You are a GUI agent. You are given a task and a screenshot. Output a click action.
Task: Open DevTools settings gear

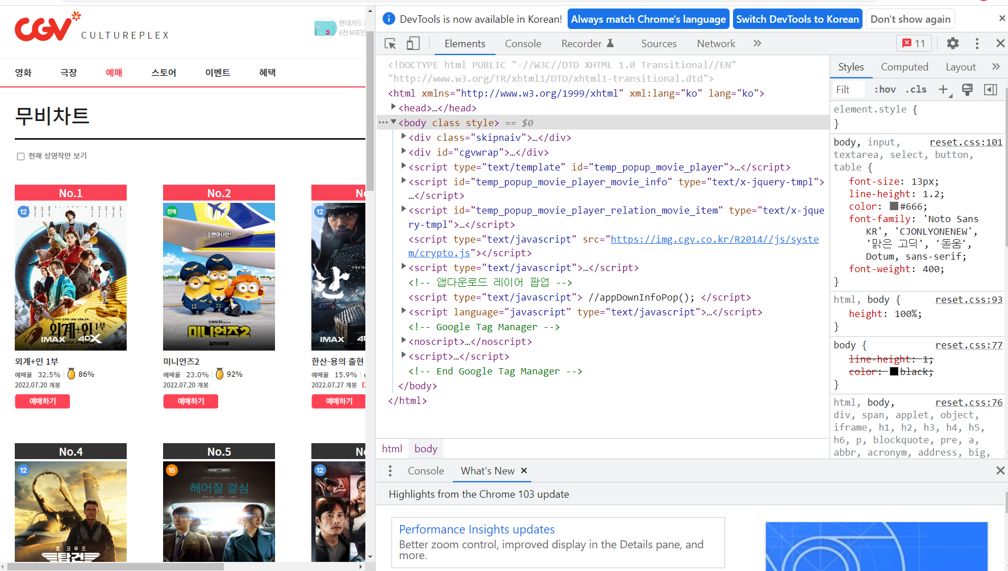953,43
